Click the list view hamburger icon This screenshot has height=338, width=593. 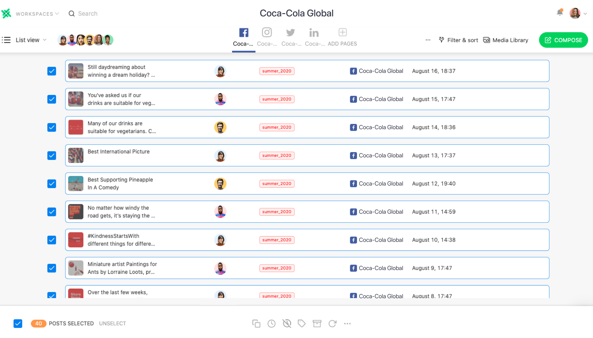(x=6, y=40)
